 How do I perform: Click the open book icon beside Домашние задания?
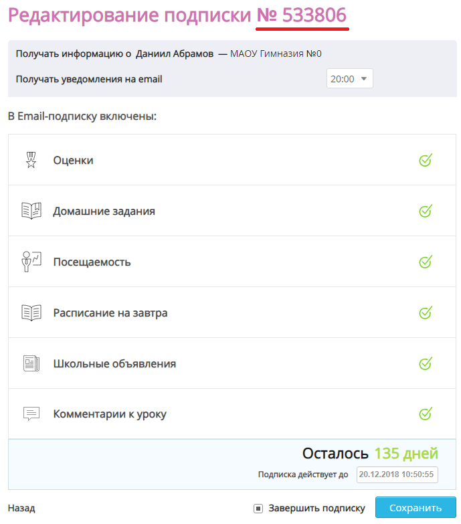[31, 211]
